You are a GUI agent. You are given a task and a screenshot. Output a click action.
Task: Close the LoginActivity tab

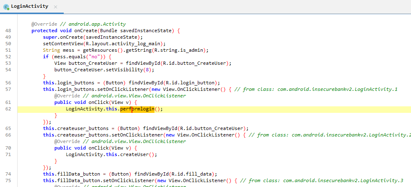[x=56, y=7]
